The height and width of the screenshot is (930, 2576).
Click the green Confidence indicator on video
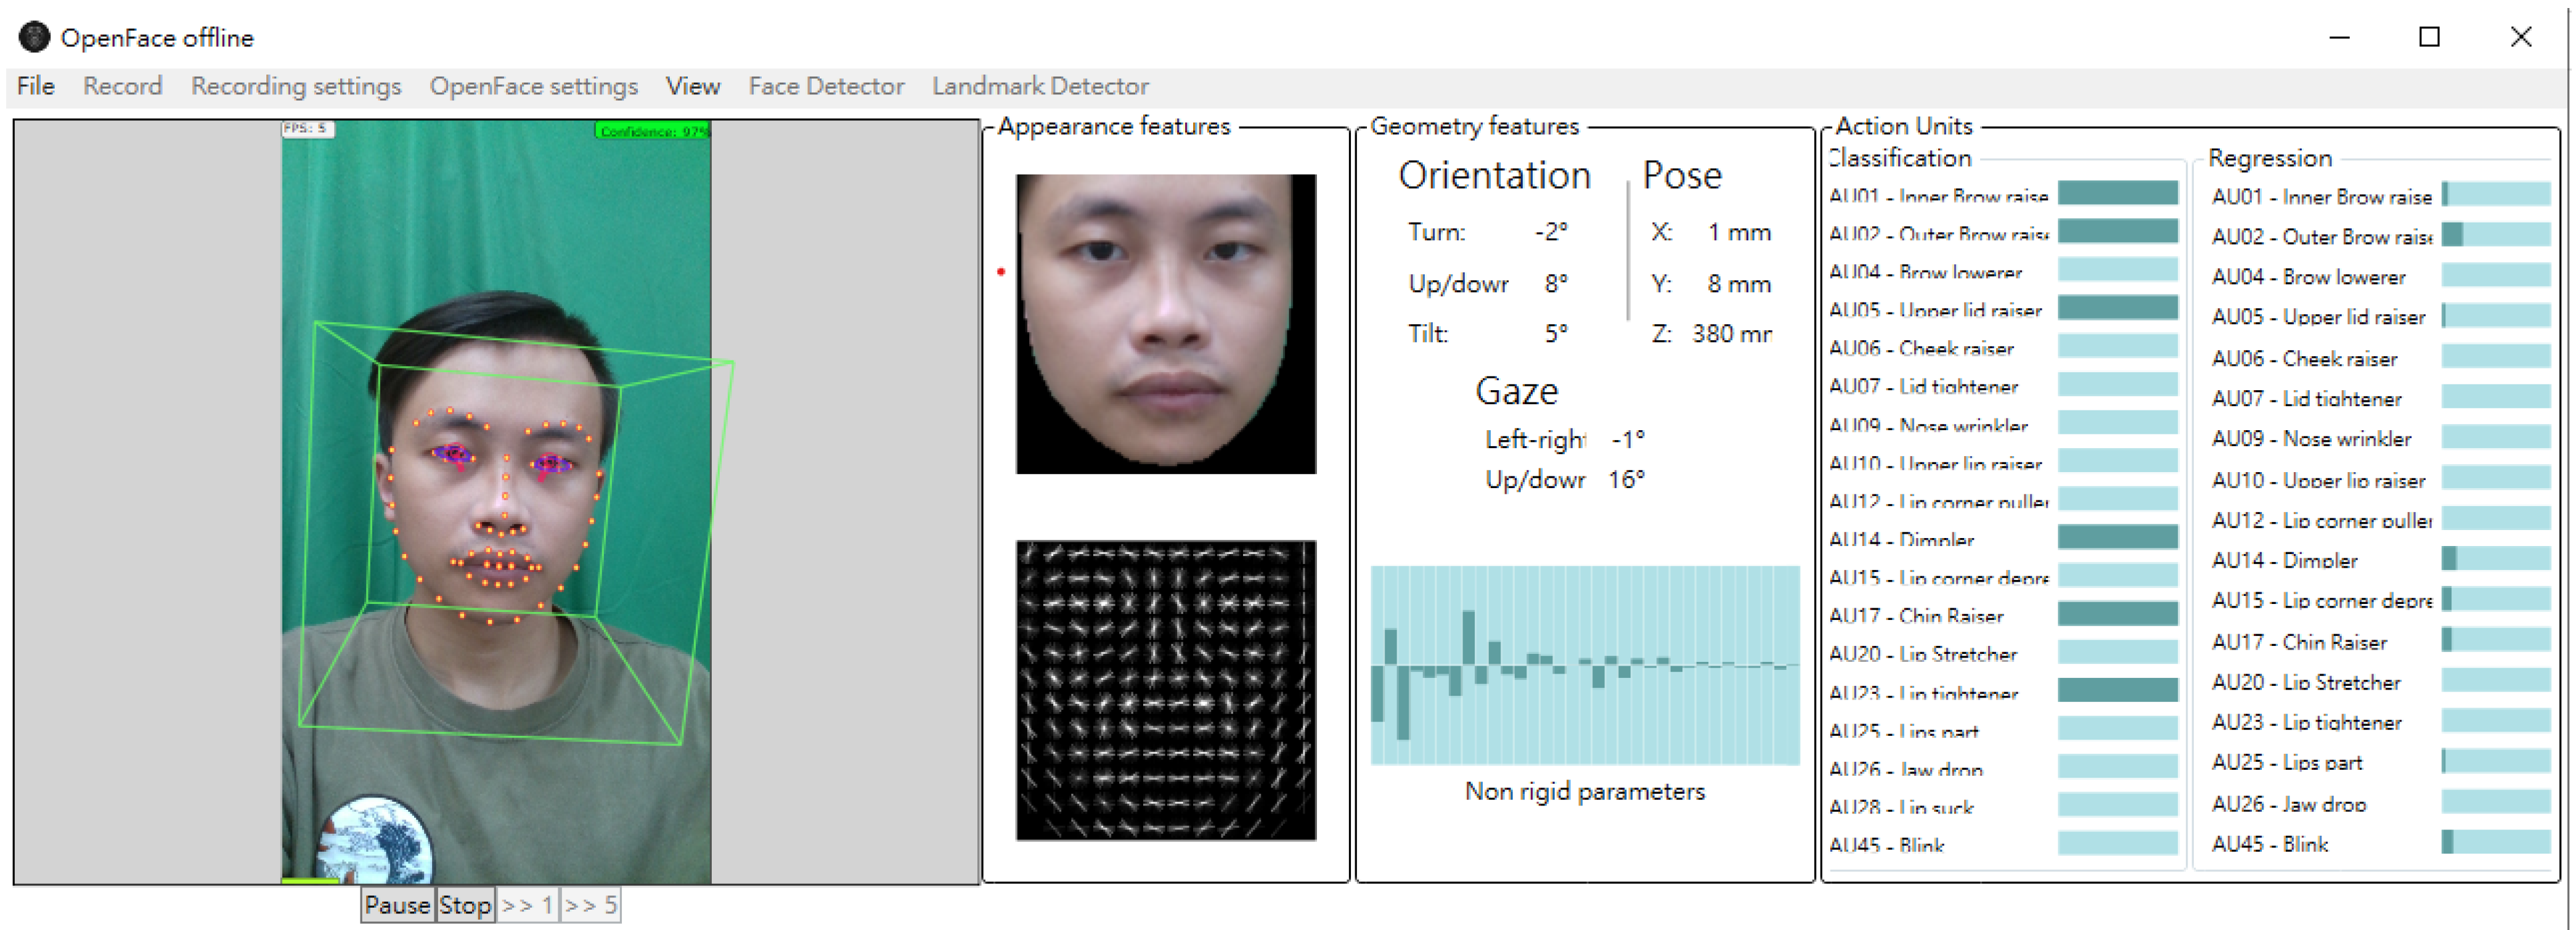[x=652, y=130]
